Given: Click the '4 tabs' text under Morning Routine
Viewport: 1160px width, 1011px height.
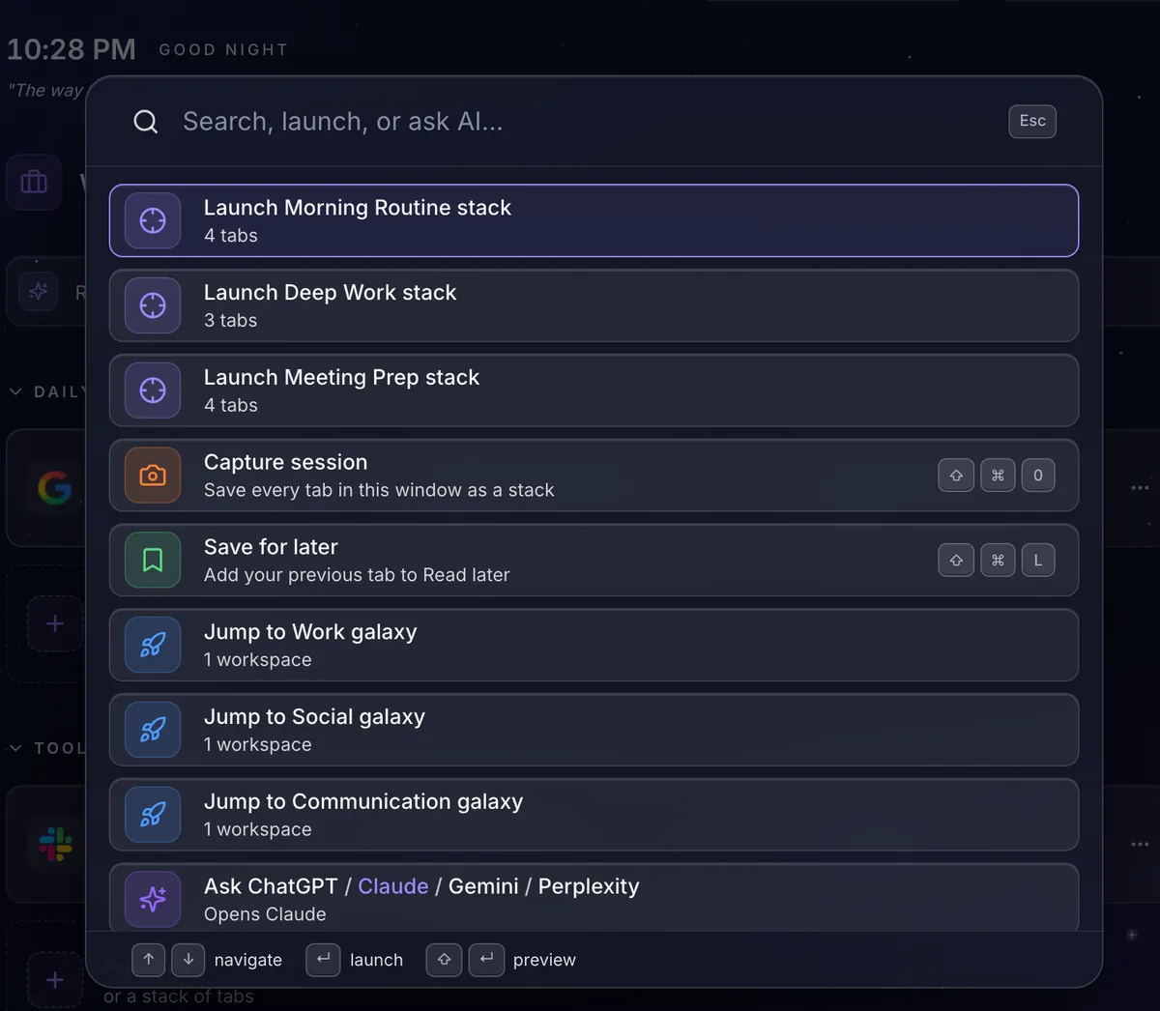Looking at the screenshot, I should click(231, 236).
